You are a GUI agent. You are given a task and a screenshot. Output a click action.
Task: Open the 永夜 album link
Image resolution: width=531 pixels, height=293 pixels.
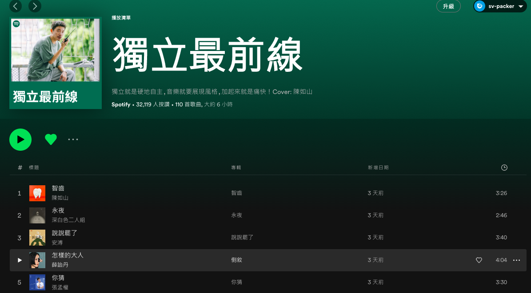click(x=236, y=215)
